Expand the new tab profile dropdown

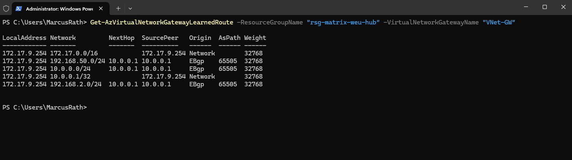tap(130, 8)
